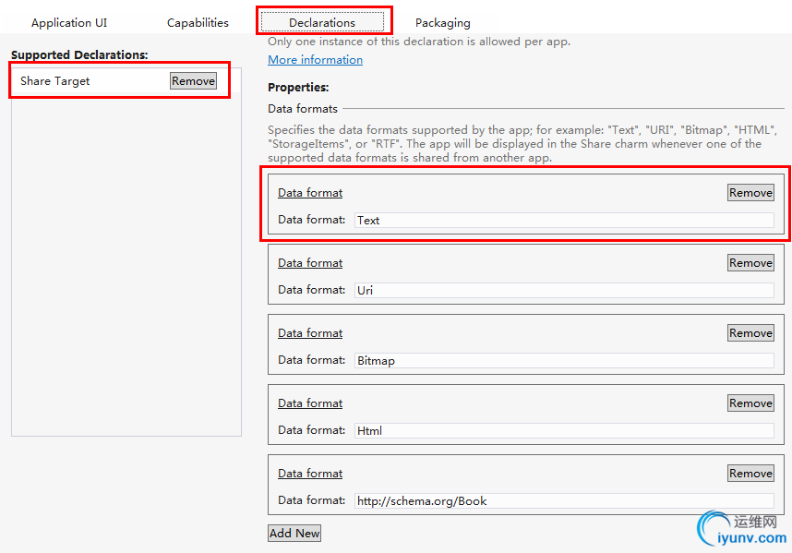Open the More information link

(x=315, y=60)
